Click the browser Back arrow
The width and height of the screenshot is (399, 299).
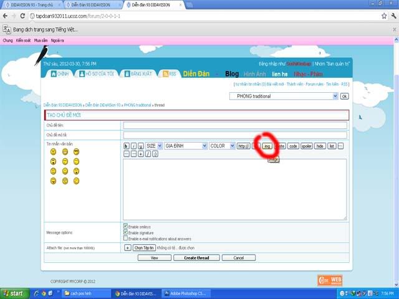pyautogui.click(x=5, y=16)
